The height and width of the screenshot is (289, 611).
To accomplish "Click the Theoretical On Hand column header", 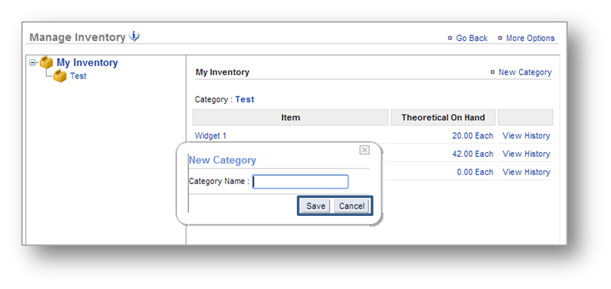I will tap(443, 118).
